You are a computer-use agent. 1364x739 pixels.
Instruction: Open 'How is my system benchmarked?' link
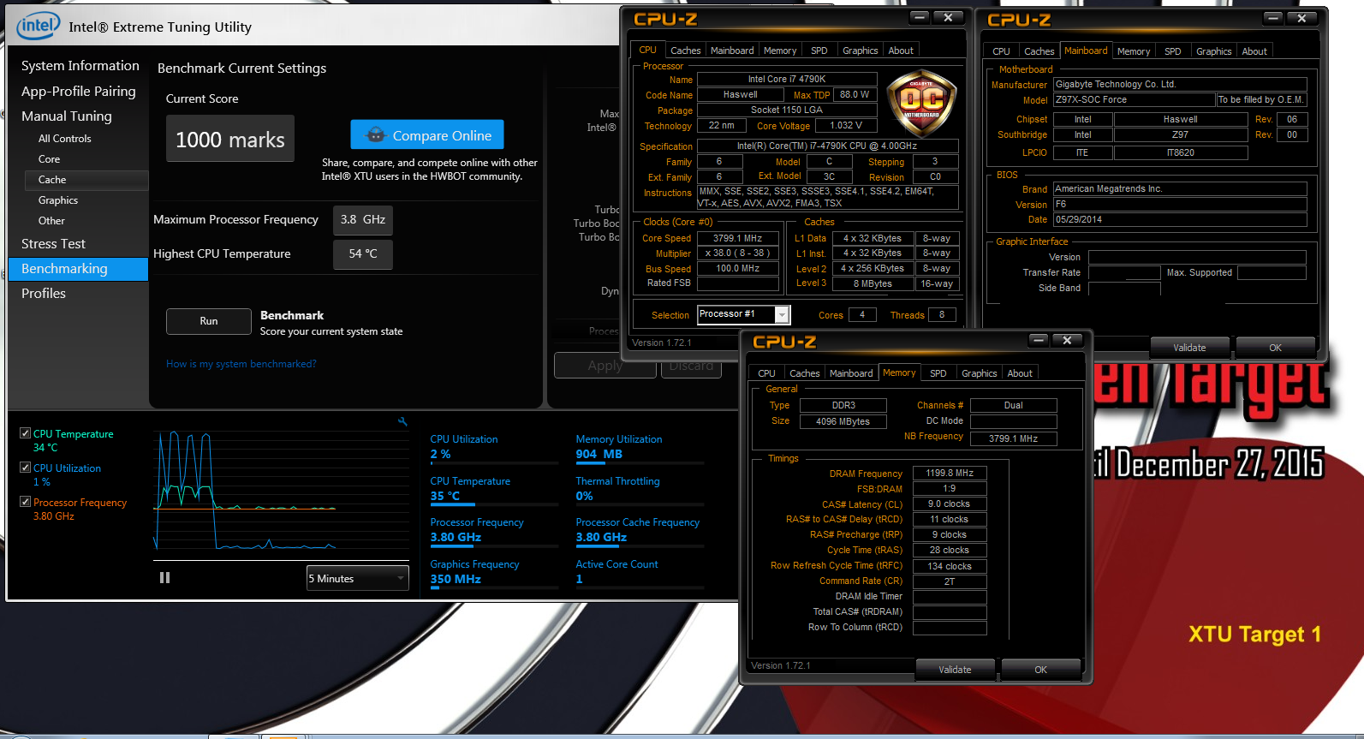coord(241,364)
